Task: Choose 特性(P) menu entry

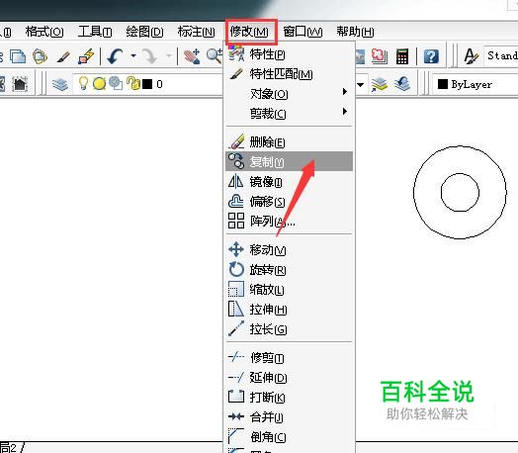Action: pos(289,54)
